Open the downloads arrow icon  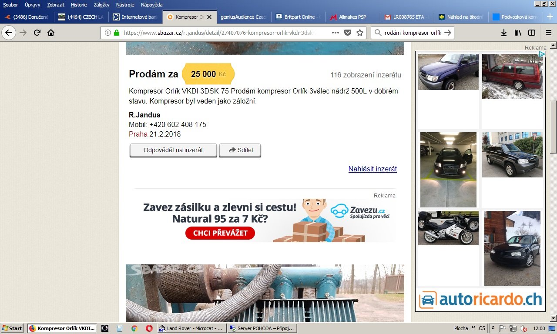coord(503,33)
